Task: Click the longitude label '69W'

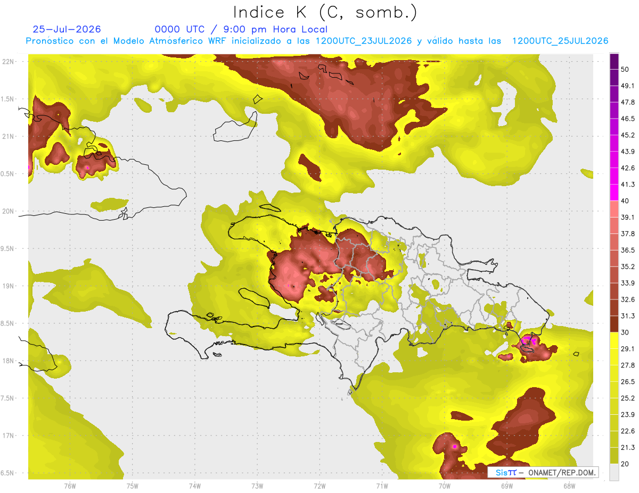Action: [x=507, y=485]
